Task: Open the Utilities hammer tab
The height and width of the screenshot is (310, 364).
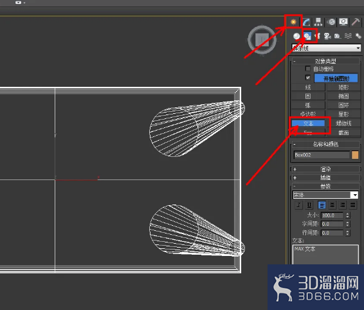Action: point(356,22)
